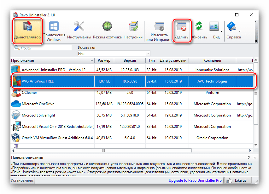
Task: Open the Uninstaller (Деинсталлятор) toolbar tab
Action: click(27, 31)
